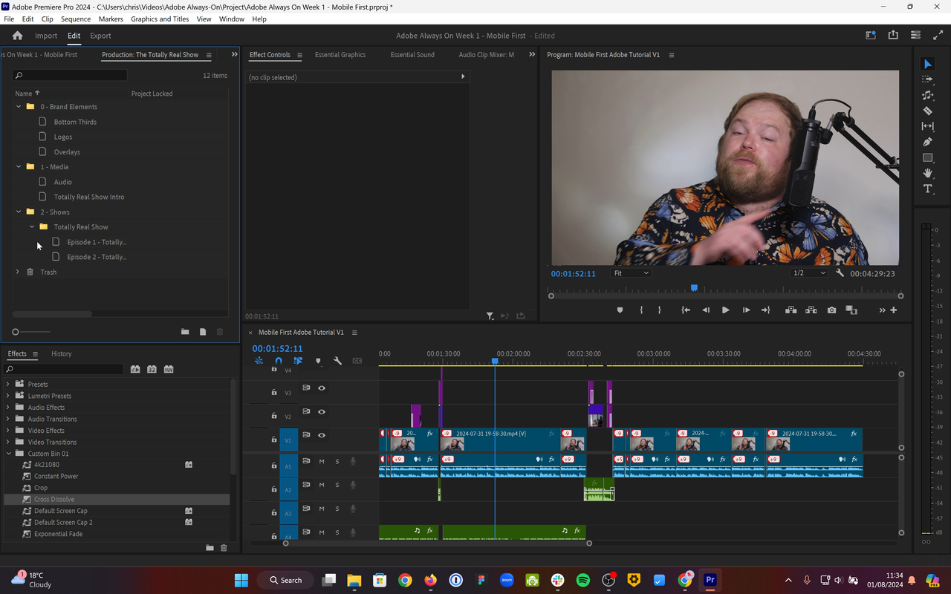Select the Razor tool

pos(927,111)
